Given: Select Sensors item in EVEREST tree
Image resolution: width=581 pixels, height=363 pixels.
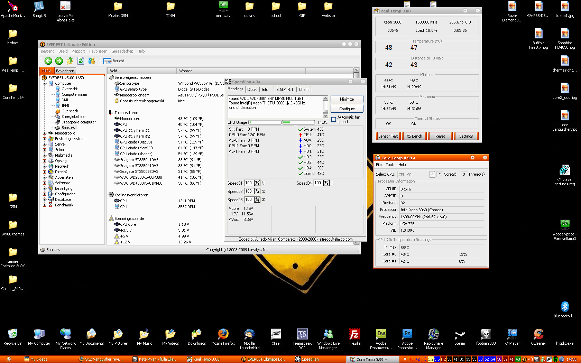Looking at the screenshot, I should (68, 128).
